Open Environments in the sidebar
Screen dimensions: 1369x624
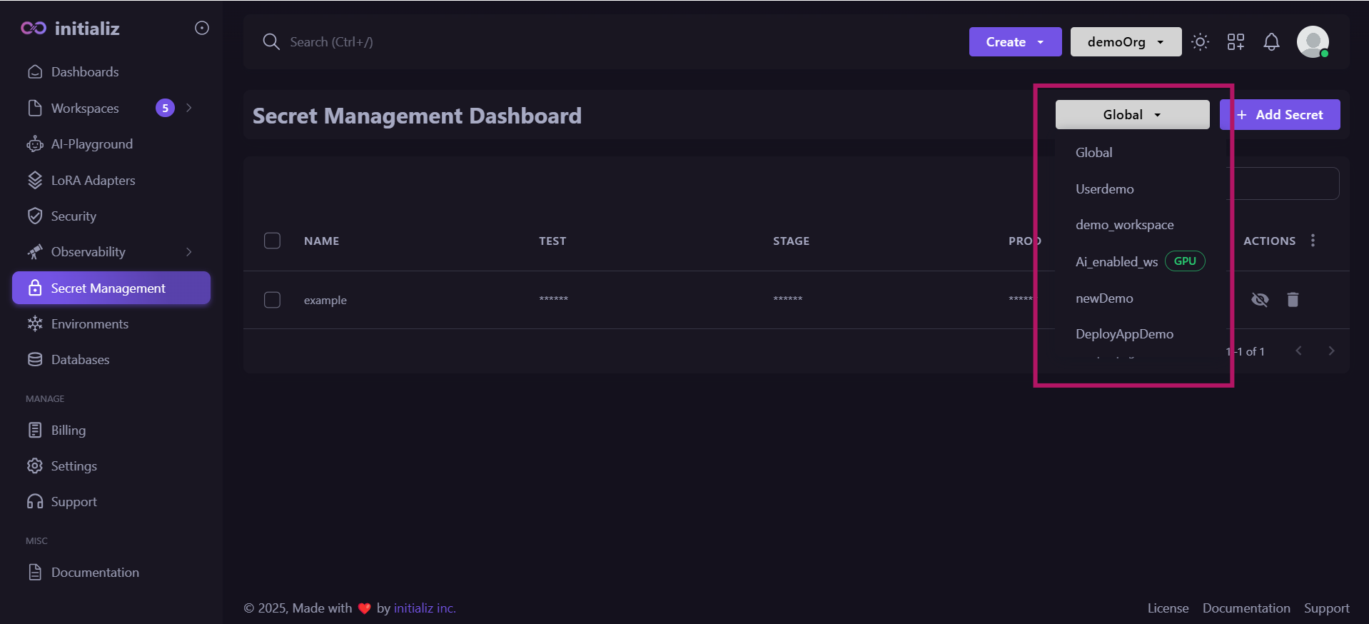111,324
